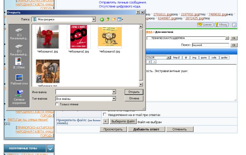The height and width of the screenshot is (155, 246).
Task: Click the Отменить button below reply form
Action: coord(180,129)
